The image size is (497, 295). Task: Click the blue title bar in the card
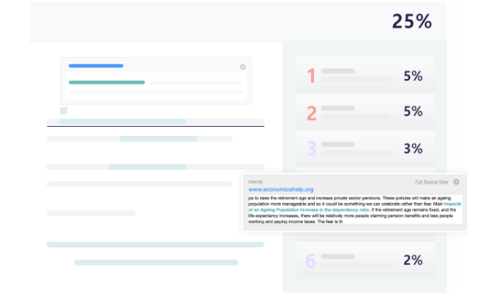(x=96, y=66)
